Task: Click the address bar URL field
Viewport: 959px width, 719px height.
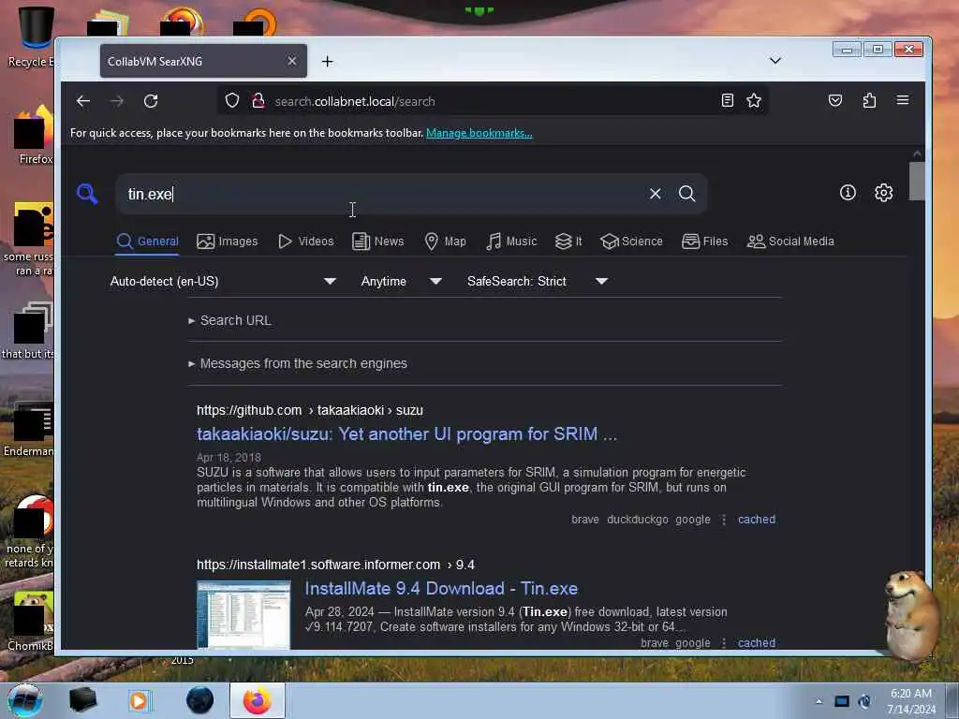Action: 493,101
